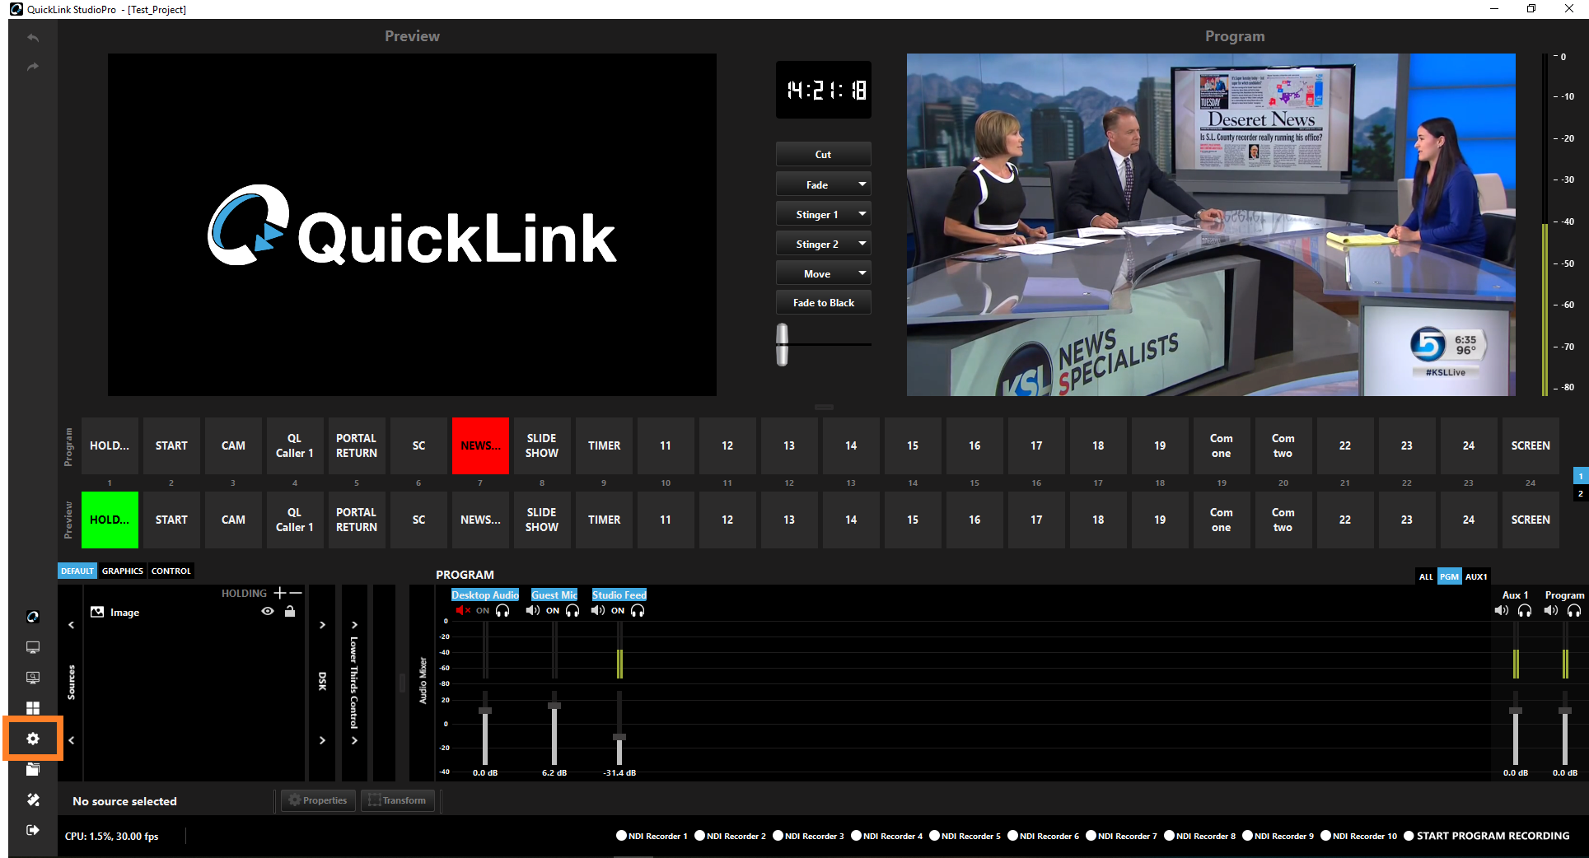Open the Move transition dropdown arrow
This screenshot has width=1589, height=858.
[x=862, y=273]
